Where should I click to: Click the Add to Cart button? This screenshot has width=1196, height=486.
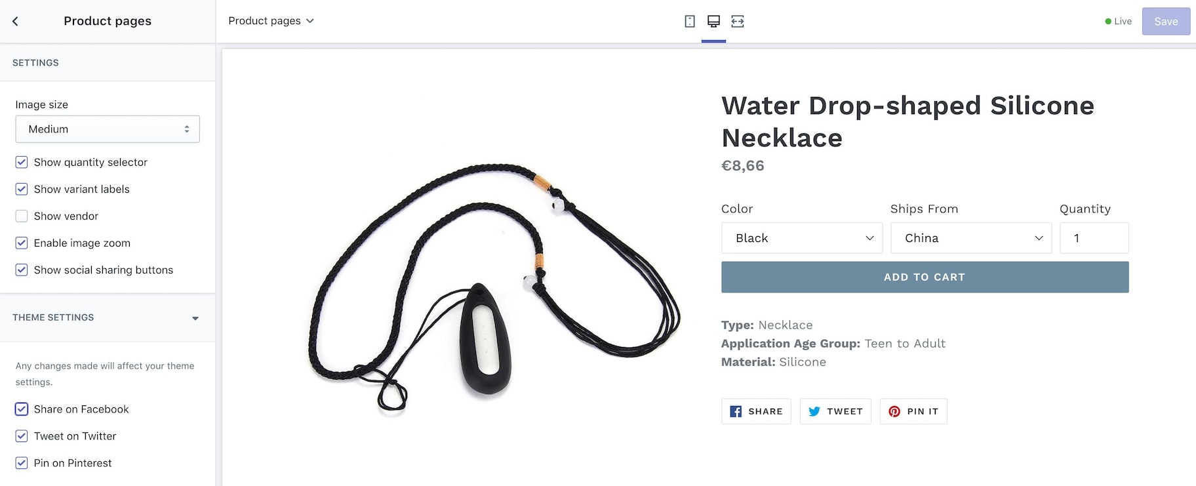[925, 277]
